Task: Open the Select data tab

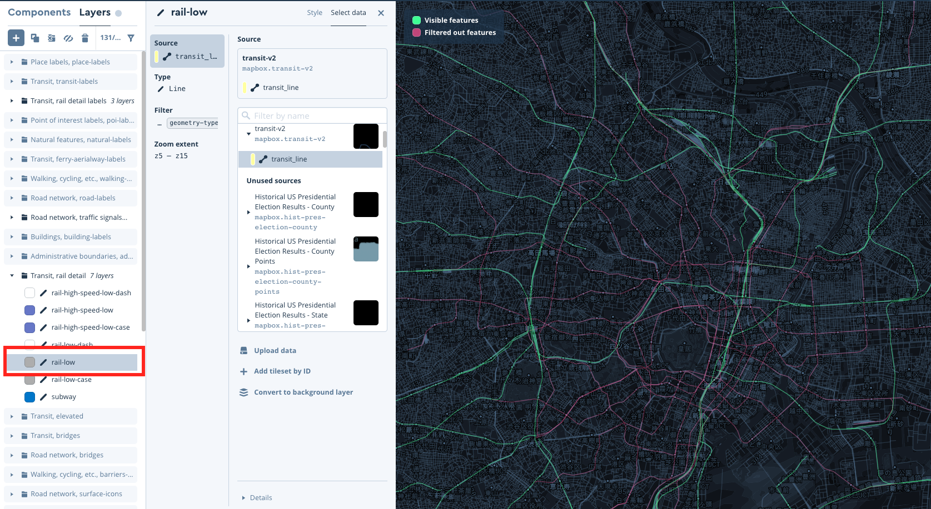Action: pos(348,13)
